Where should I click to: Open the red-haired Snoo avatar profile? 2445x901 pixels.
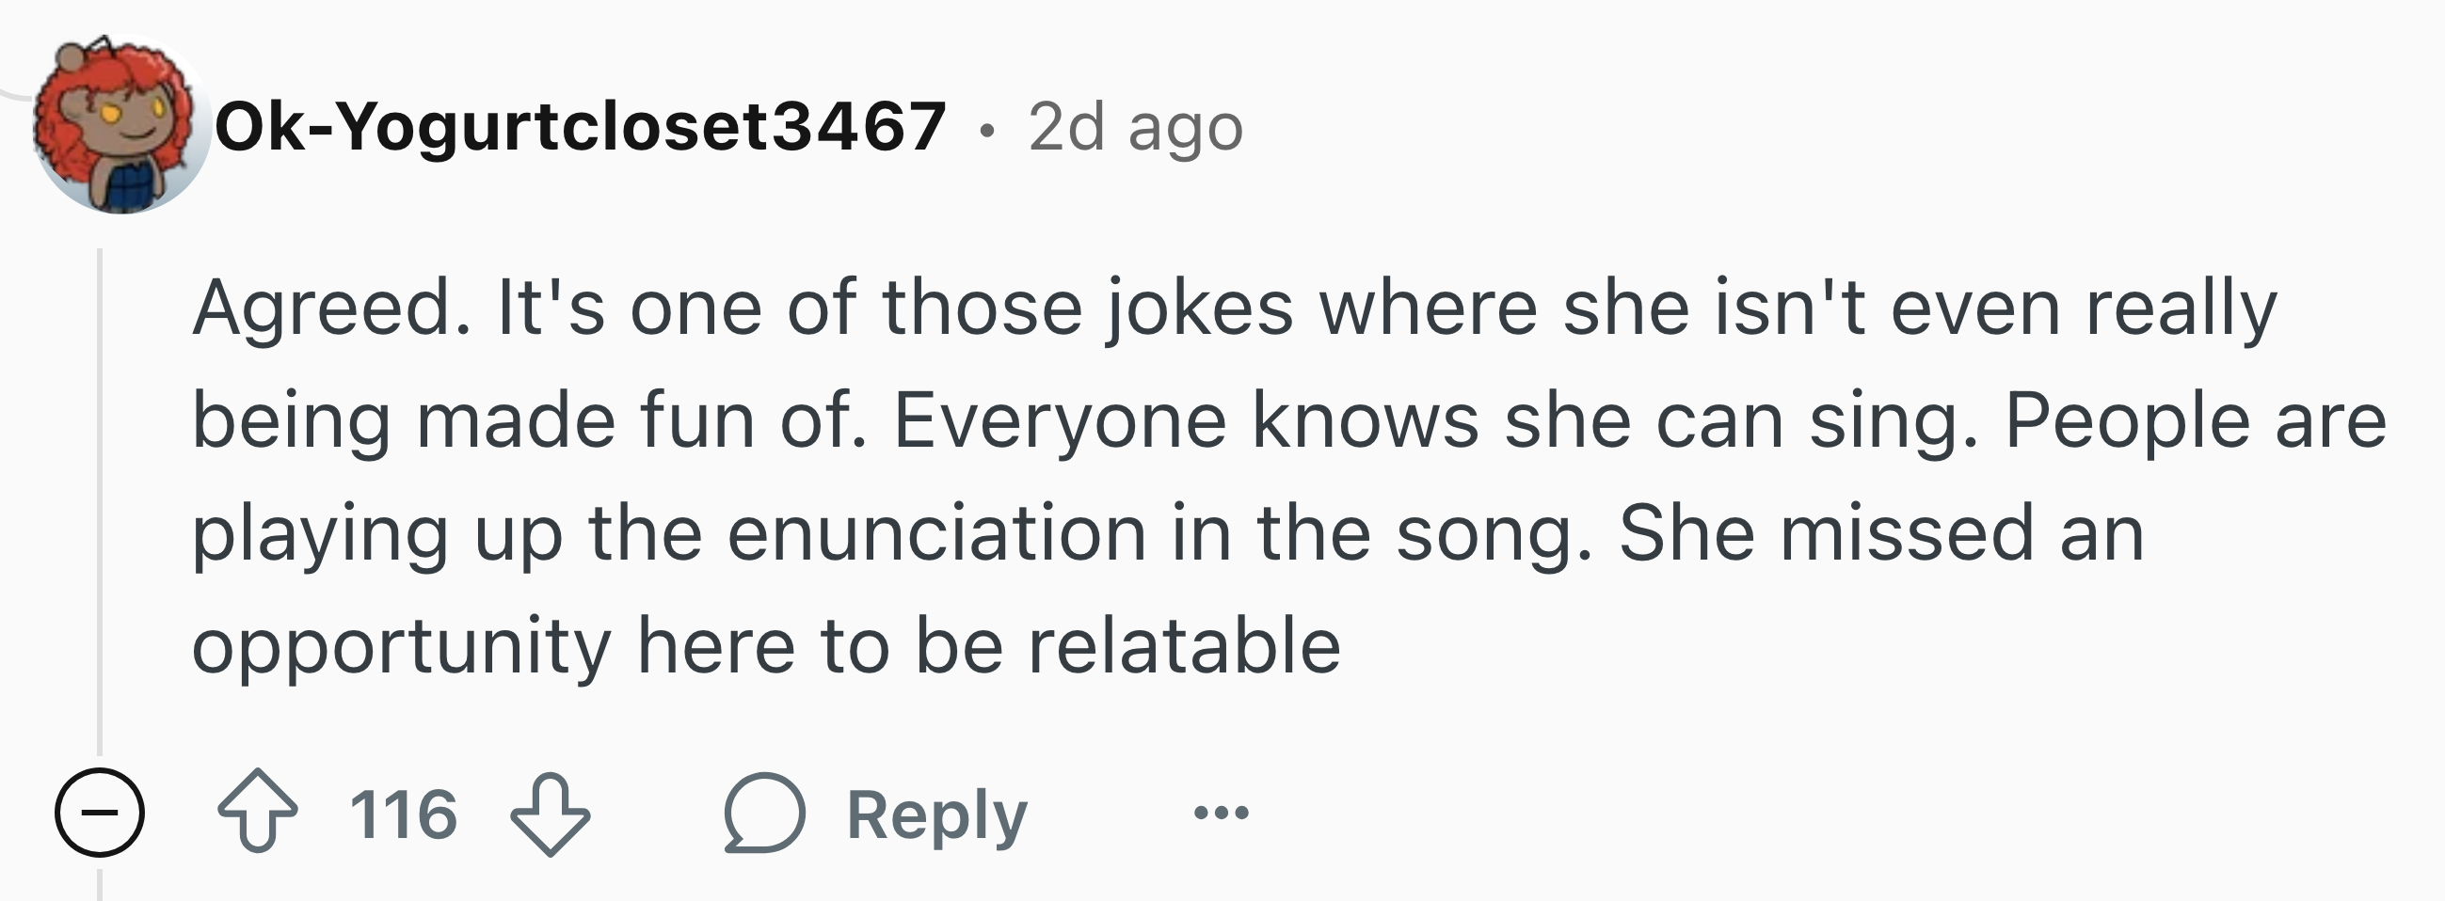click(119, 125)
